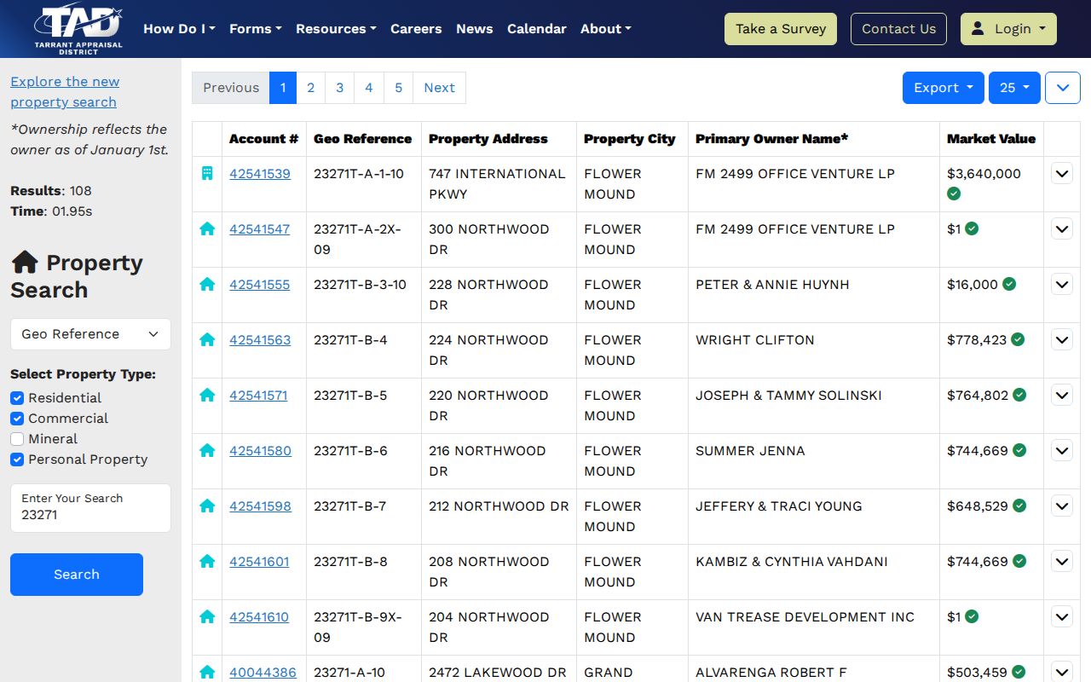1091x682 pixels.
Task: Click the green verified check by $3,640,000
Action: pyautogui.click(x=954, y=194)
